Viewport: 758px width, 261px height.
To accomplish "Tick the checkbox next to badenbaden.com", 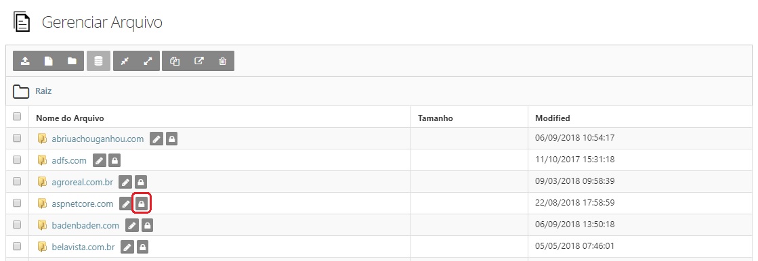I will pos(17,224).
